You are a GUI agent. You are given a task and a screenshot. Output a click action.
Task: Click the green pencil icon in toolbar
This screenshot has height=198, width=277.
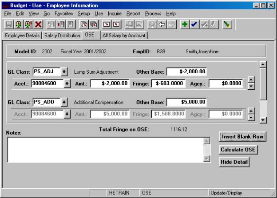coord(226,25)
